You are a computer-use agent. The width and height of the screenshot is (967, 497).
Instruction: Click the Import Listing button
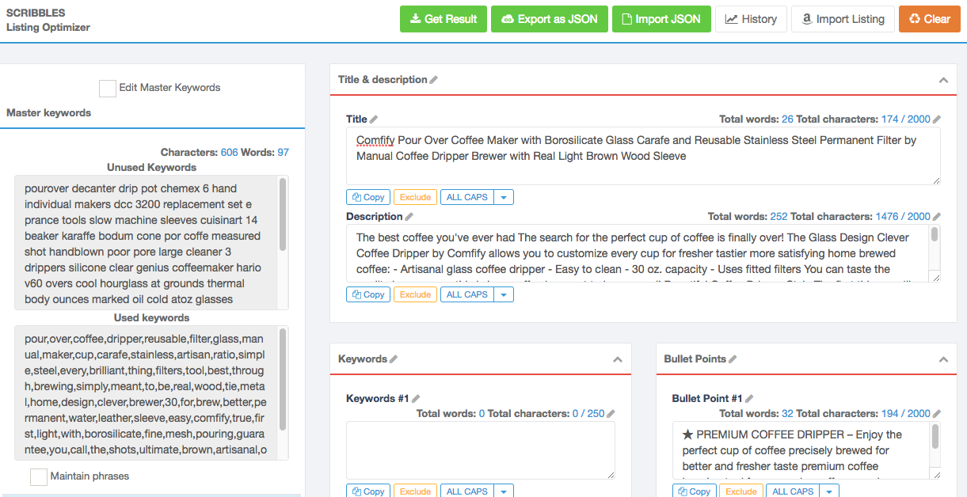[843, 19]
